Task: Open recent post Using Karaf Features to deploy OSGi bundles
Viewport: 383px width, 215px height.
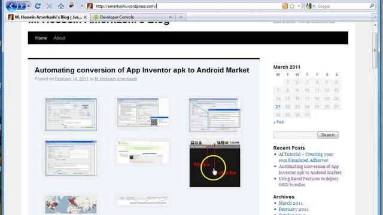Action: pyautogui.click(x=309, y=182)
